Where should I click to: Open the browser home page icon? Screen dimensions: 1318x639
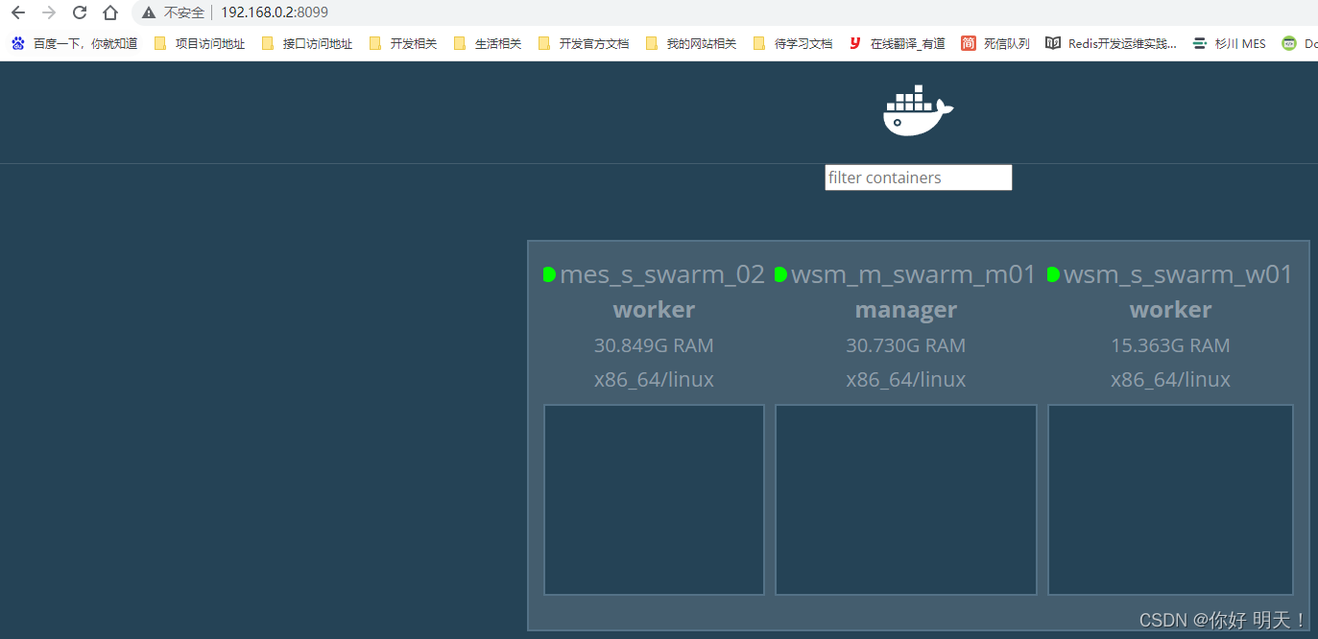point(110,12)
